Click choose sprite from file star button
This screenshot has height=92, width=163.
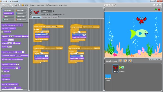point(125,61)
